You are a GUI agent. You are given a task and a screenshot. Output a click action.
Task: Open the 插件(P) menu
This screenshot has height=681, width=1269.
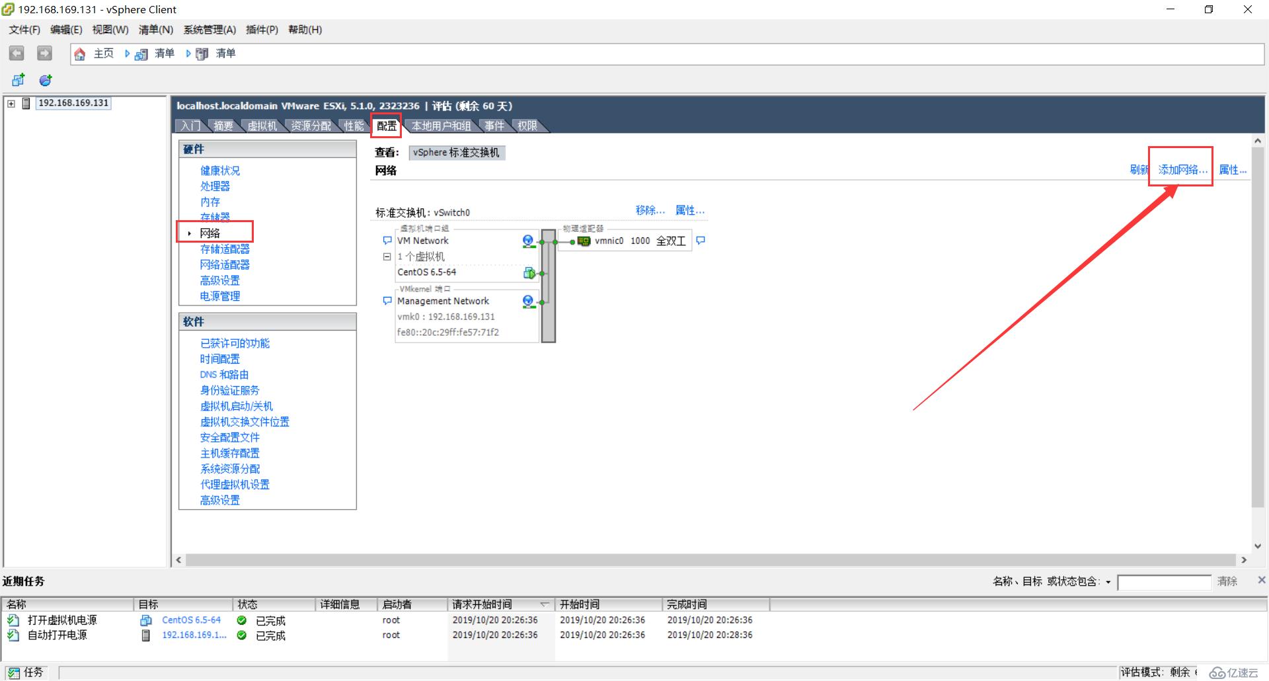[262, 30]
